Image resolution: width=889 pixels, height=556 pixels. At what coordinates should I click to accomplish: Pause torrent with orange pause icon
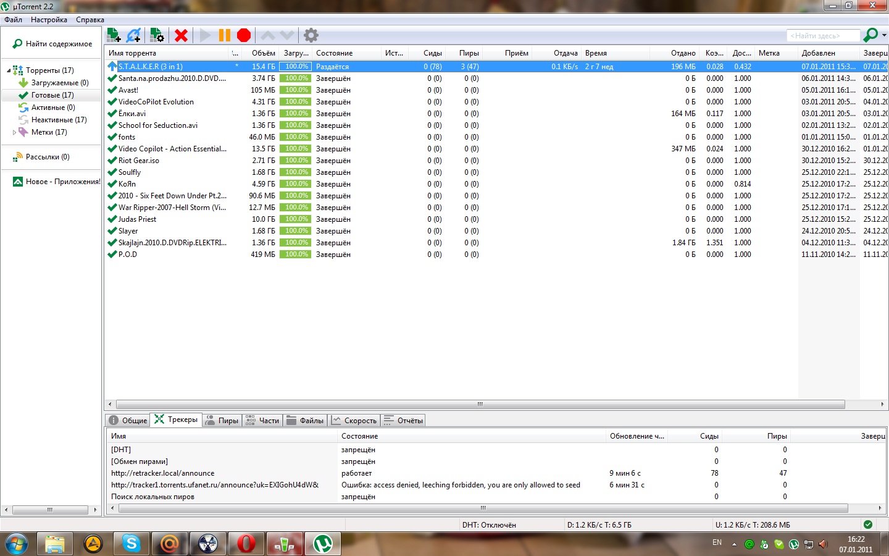tap(225, 35)
